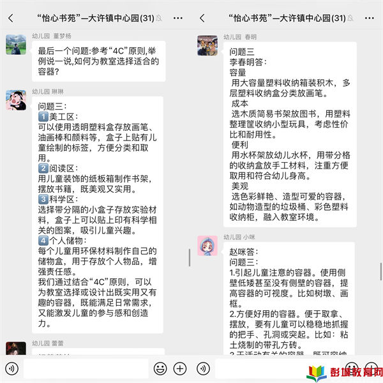Viewport: 383px width, 383px height.
Task: Click the right chat's scrollbar indicator
Action: click(x=381, y=272)
